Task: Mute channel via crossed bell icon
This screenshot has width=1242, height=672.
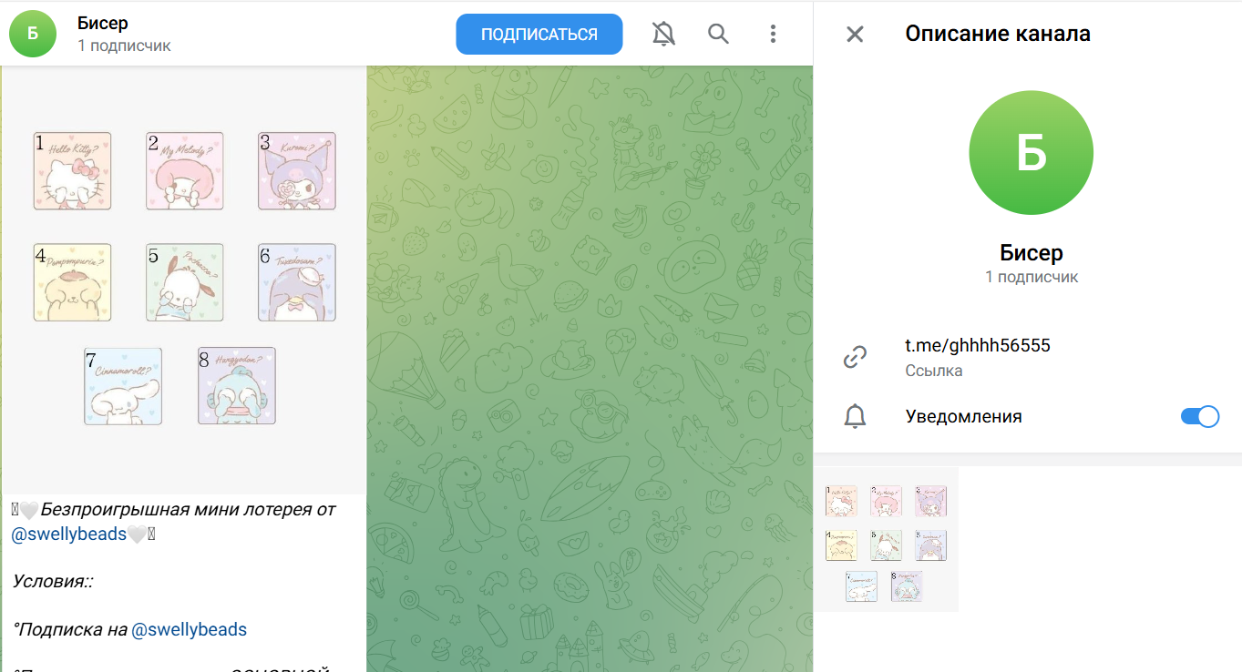Action: (x=664, y=35)
